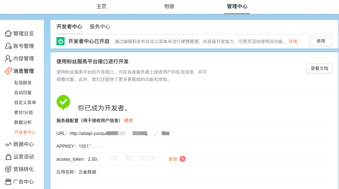Click the home icon beside 管理总览
The height and width of the screenshot is (189, 339).
click(x=8, y=33)
